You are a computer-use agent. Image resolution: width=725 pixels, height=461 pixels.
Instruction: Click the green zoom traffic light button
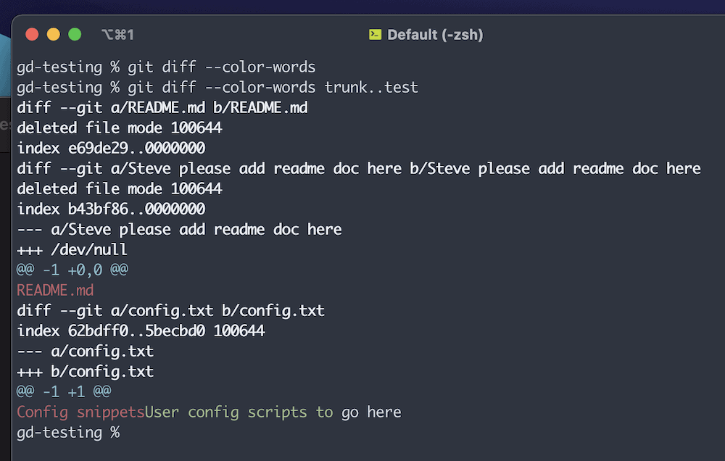pos(75,34)
